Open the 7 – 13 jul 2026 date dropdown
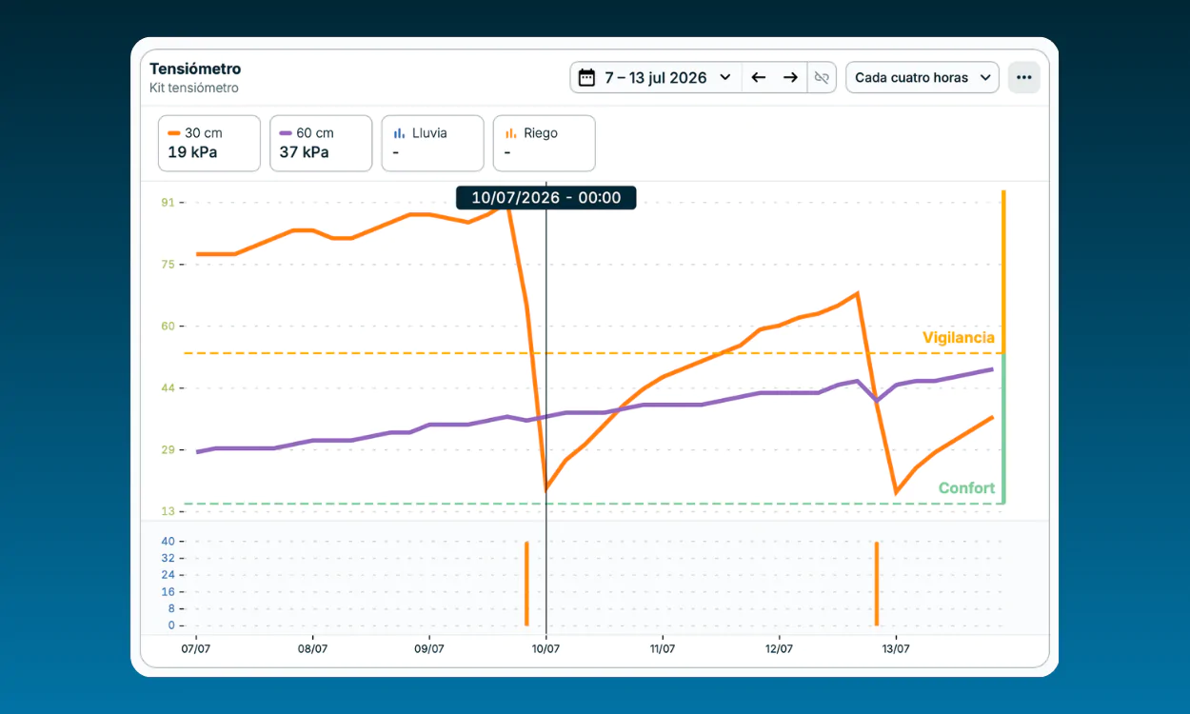This screenshot has height=714, width=1190. [656, 77]
